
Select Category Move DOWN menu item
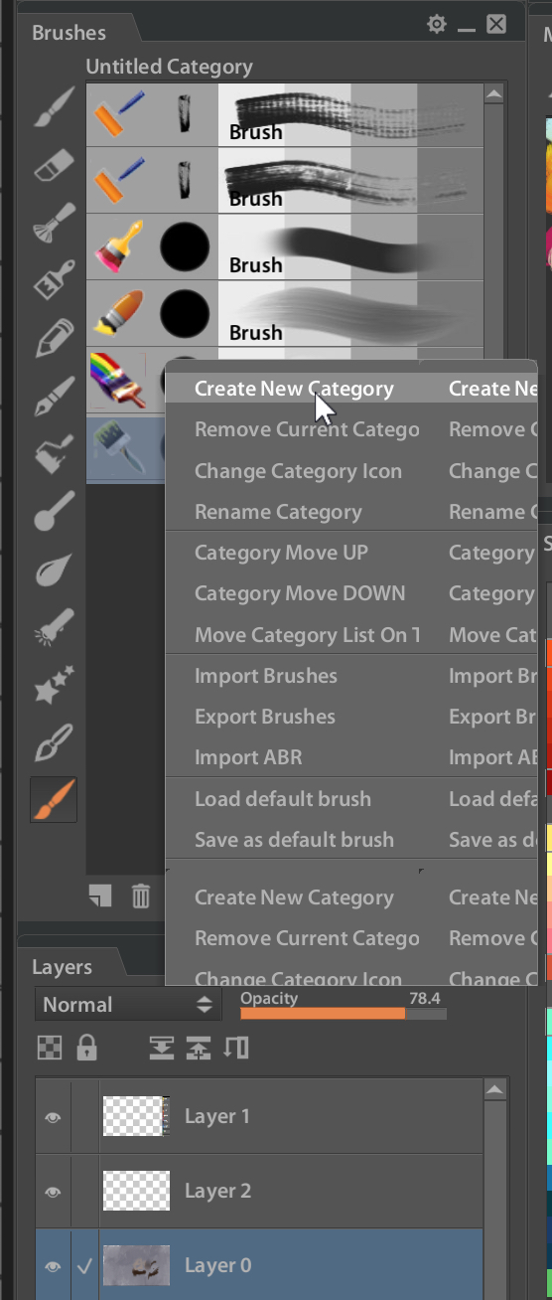300,593
